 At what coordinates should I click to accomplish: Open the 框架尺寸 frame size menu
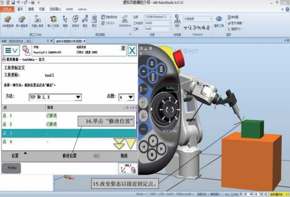[235, 29]
